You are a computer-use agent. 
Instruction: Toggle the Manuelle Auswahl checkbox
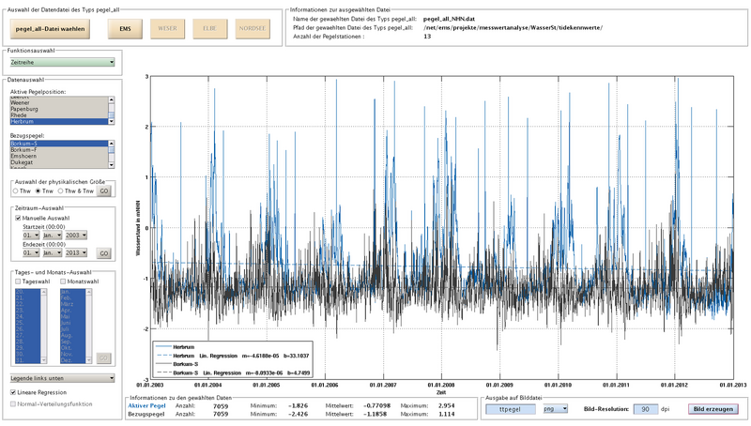click(18, 219)
